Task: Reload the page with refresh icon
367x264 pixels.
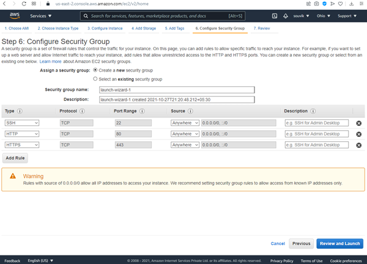Action: [24, 4]
